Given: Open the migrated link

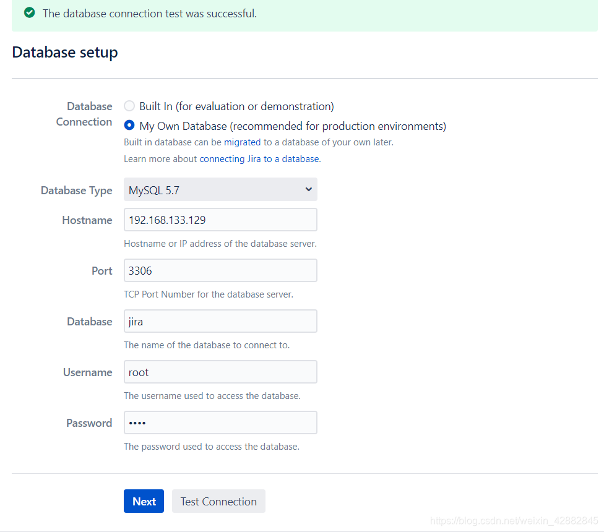Looking at the screenshot, I should [243, 142].
